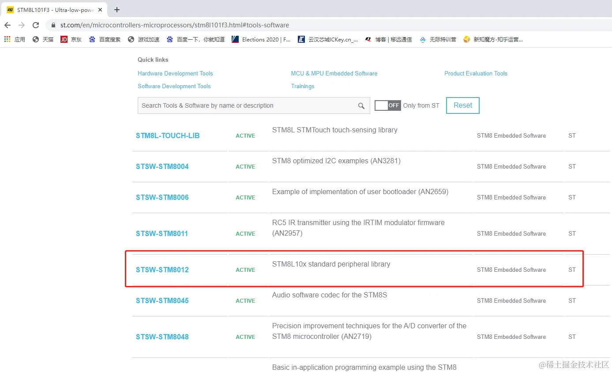This screenshot has width=612, height=372.
Task: Click the browser Forward arrow
Action: click(22, 25)
